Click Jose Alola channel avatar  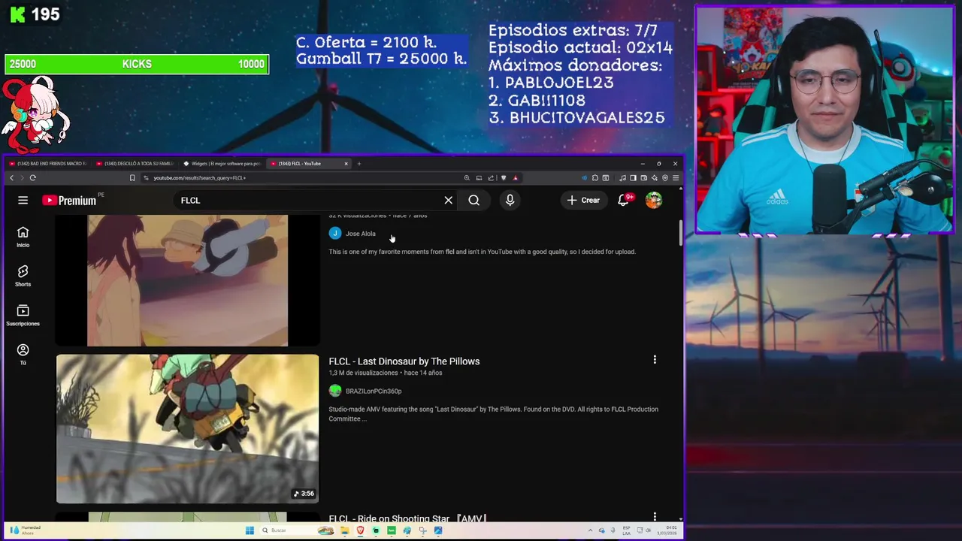pyautogui.click(x=335, y=234)
